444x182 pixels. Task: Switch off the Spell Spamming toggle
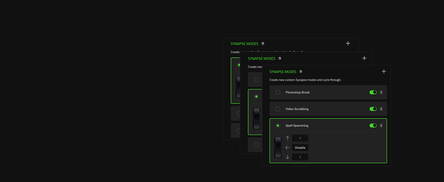(373, 126)
